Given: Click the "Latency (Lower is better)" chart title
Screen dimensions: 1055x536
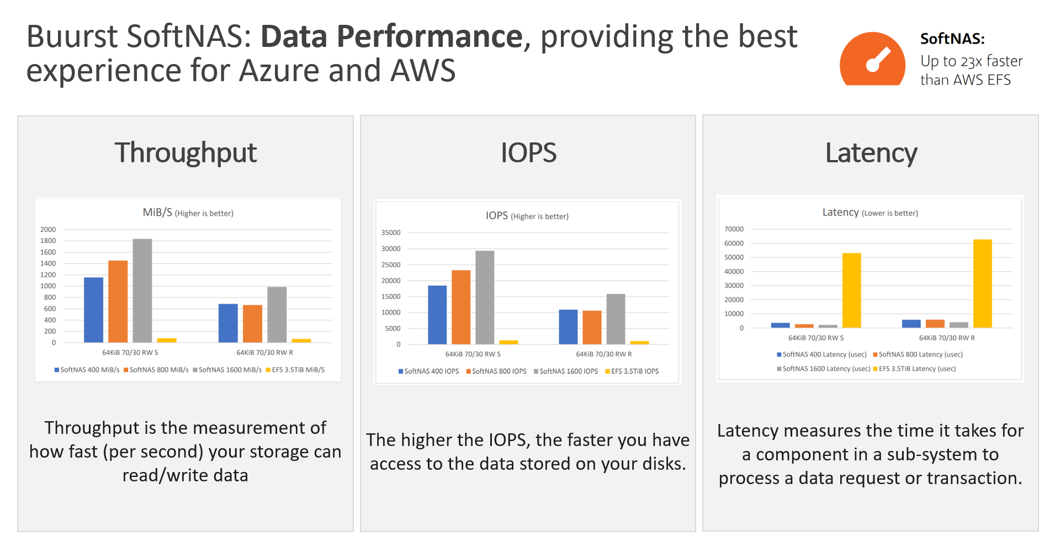Looking at the screenshot, I should click(870, 213).
